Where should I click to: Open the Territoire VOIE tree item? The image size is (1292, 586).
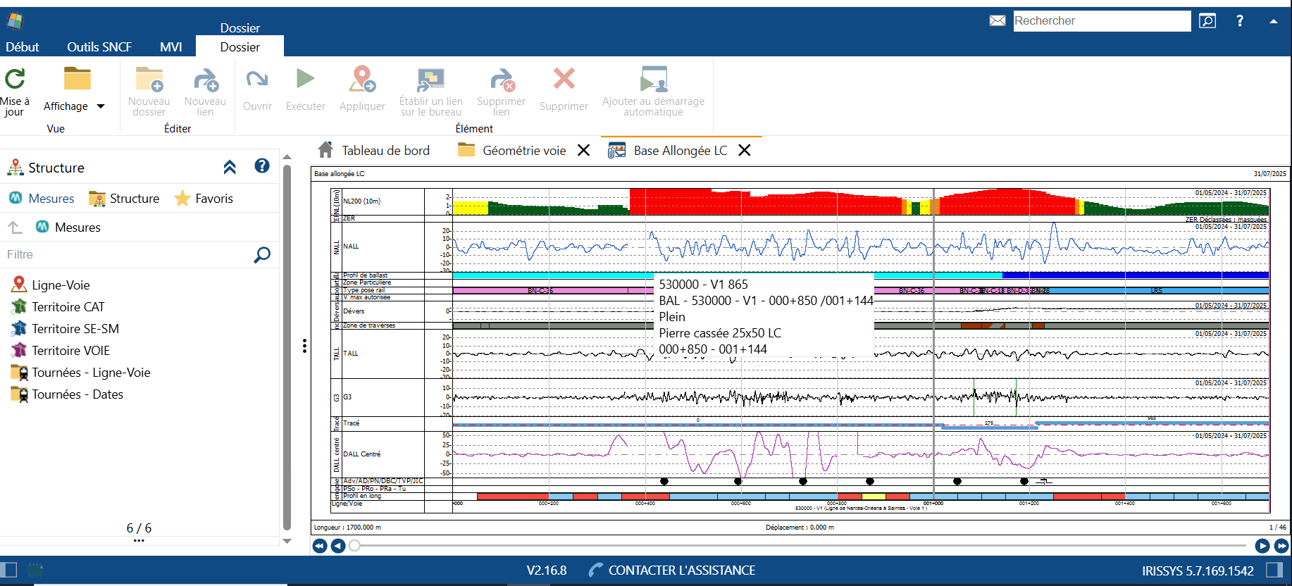70,351
